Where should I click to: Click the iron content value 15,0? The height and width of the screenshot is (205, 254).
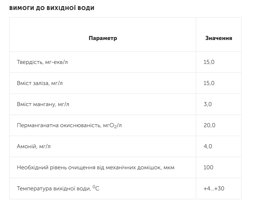coord(209,83)
